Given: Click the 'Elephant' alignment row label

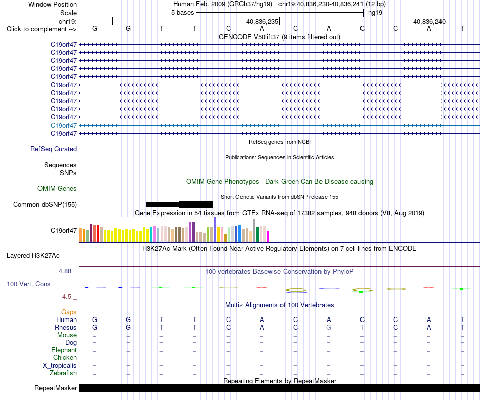Looking at the screenshot, I should [x=64, y=350].
